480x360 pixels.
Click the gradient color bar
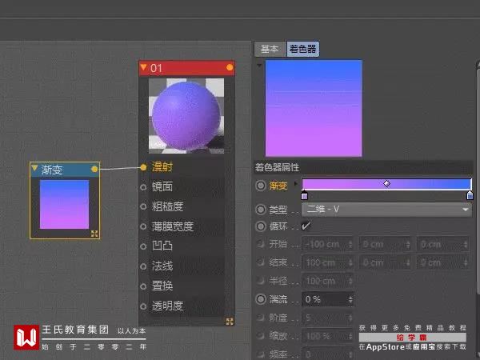(386, 184)
